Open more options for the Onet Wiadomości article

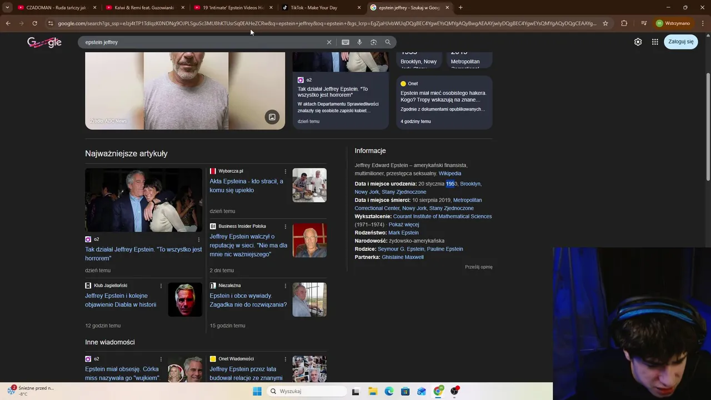pos(286,359)
